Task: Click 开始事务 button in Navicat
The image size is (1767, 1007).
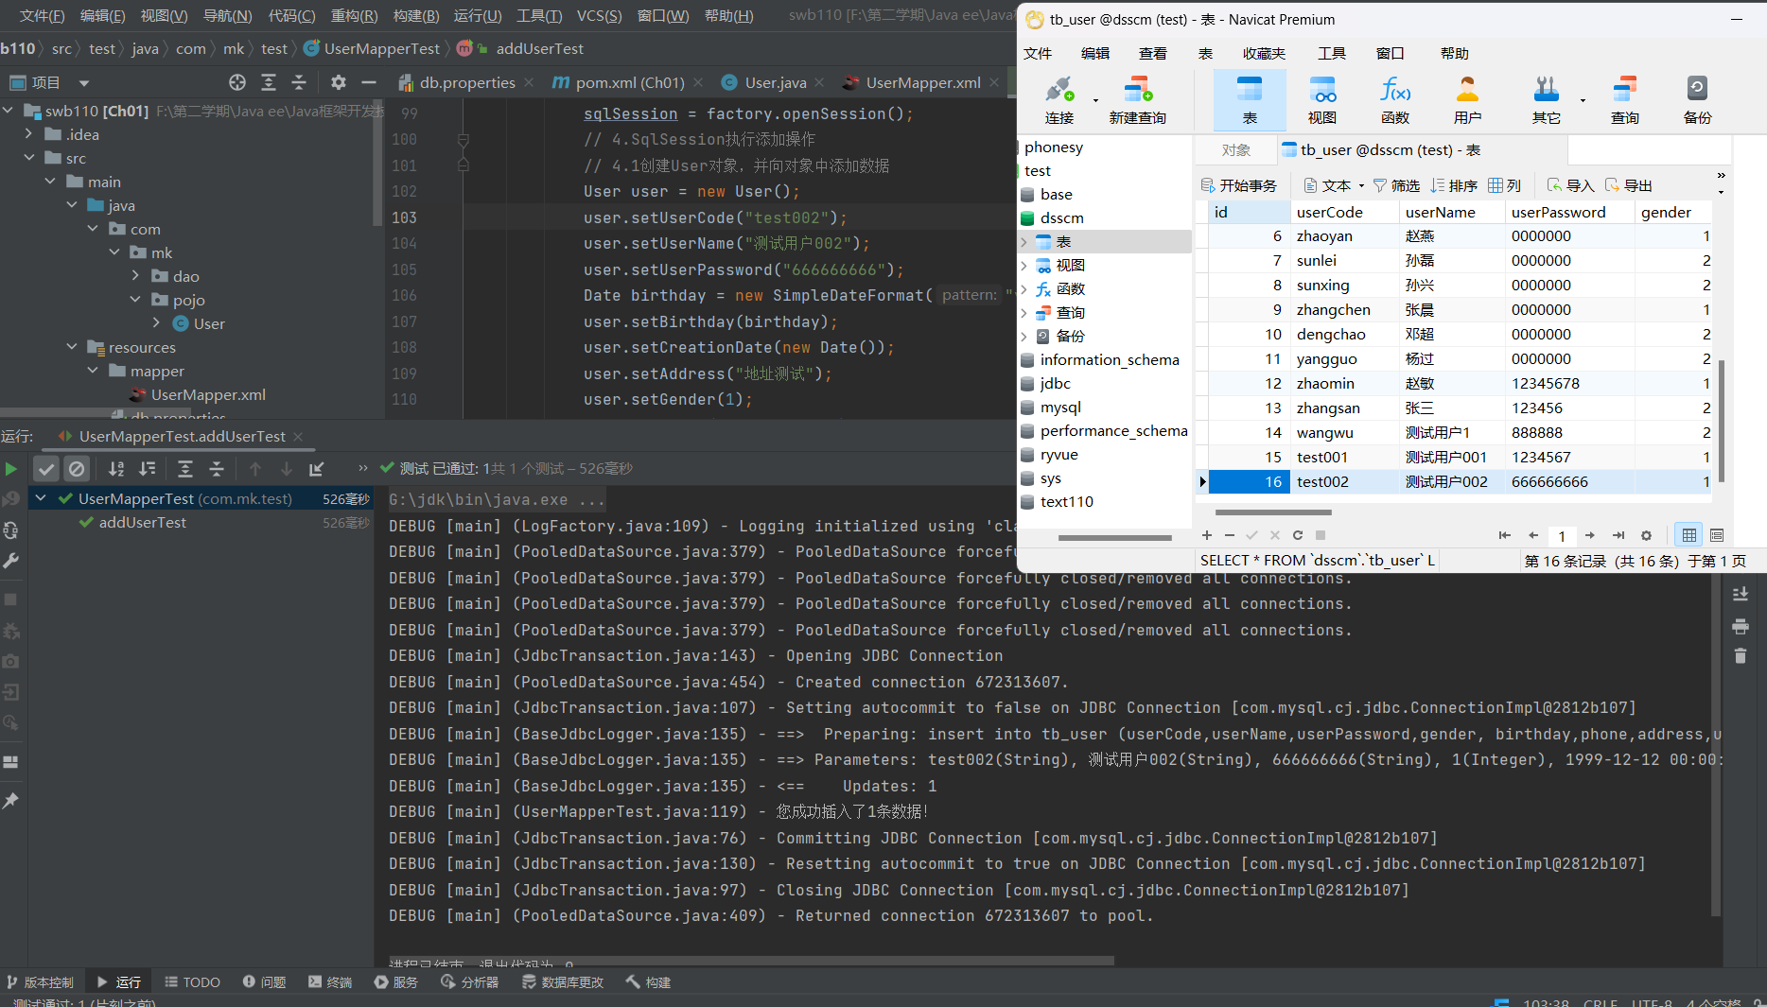Action: pos(1238,185)
